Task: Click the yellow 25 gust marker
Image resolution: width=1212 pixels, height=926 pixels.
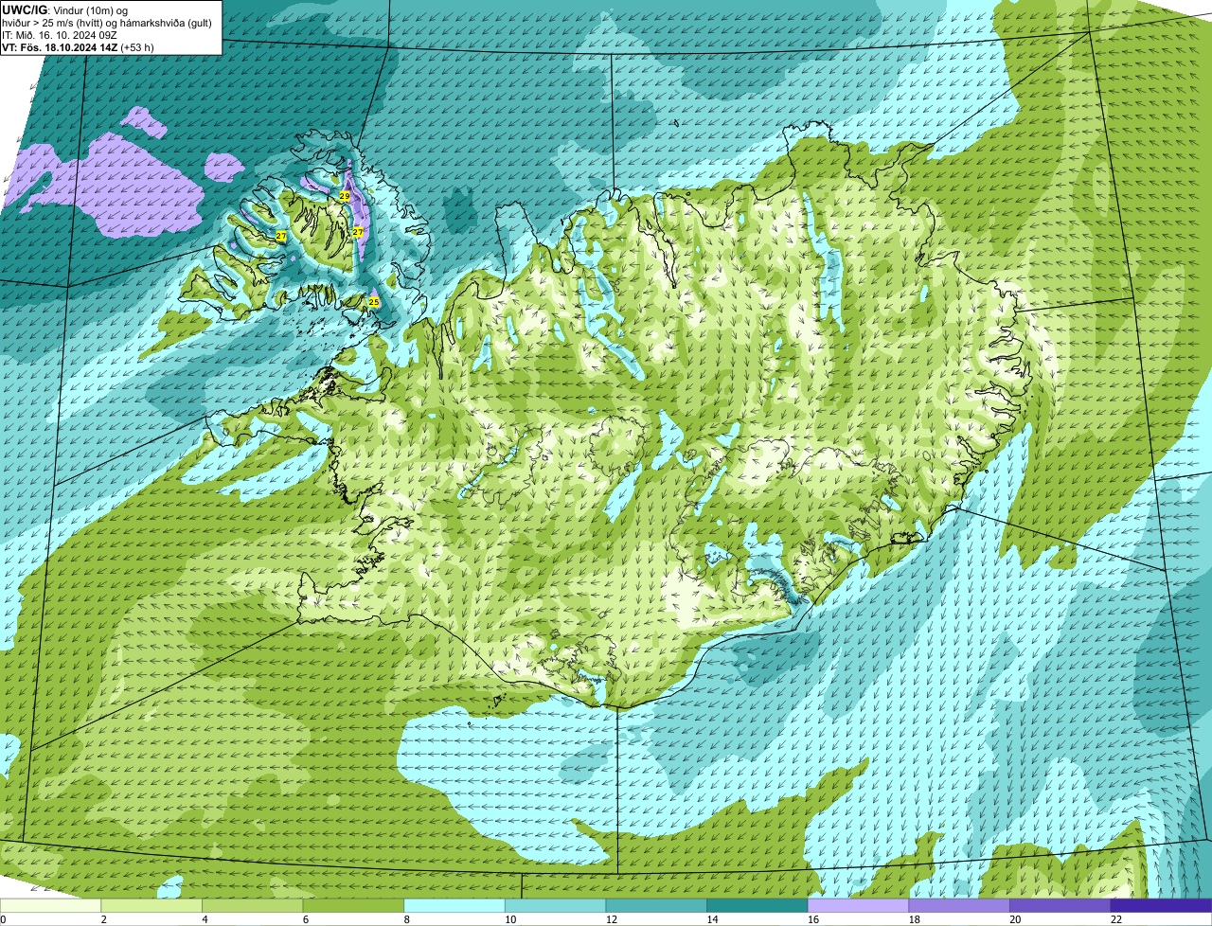Action: click(x=374, y=302)
